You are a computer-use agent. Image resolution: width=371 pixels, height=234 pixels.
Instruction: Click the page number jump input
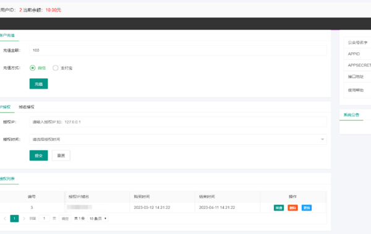coord(44,219)
